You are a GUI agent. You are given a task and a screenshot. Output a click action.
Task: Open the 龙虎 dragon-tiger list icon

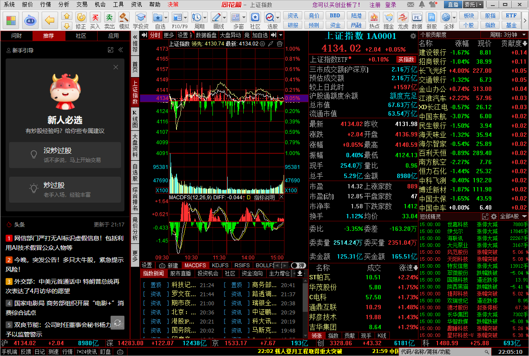click(x=403, y=20)
